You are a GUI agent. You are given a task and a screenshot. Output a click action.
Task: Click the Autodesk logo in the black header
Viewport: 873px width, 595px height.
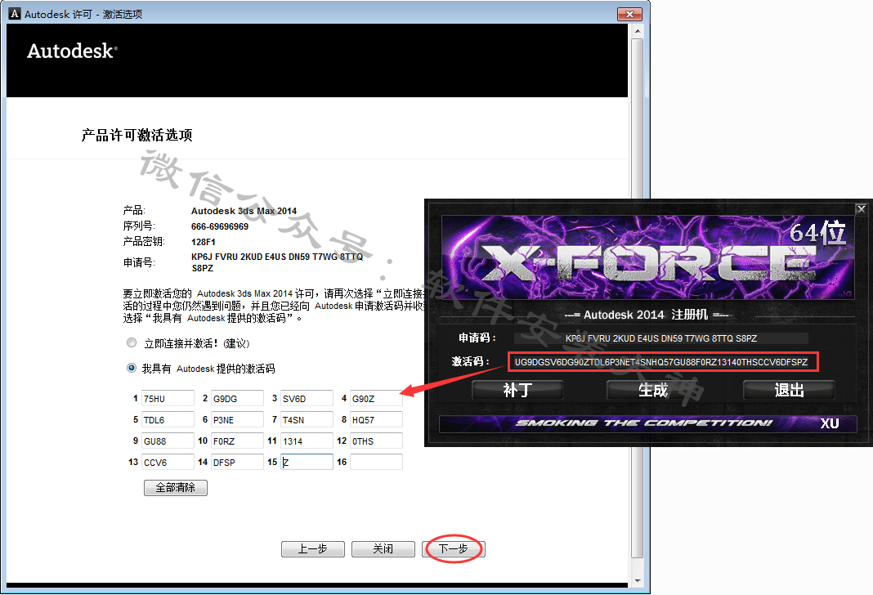[x=73, y=51]
